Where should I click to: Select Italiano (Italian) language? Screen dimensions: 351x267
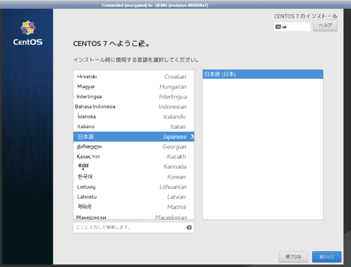click(134, 127)
